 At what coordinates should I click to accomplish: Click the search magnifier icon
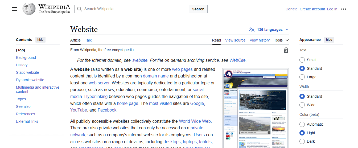(x=79, y=9)
